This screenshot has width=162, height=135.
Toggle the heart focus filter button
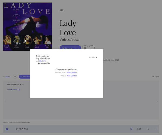[x=15, y=77]
